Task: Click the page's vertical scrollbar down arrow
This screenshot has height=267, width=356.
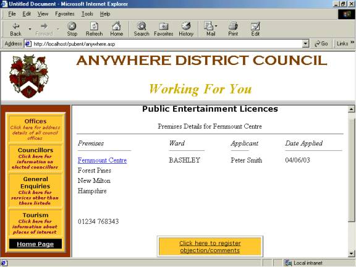Action: [x=352, y=253]
